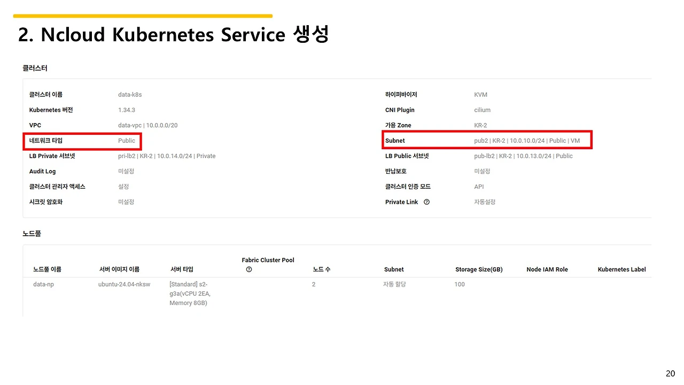Click the server image ubuntu-24.04-nksw cell
Screen dimensions: 684x385
pos(125,284)
